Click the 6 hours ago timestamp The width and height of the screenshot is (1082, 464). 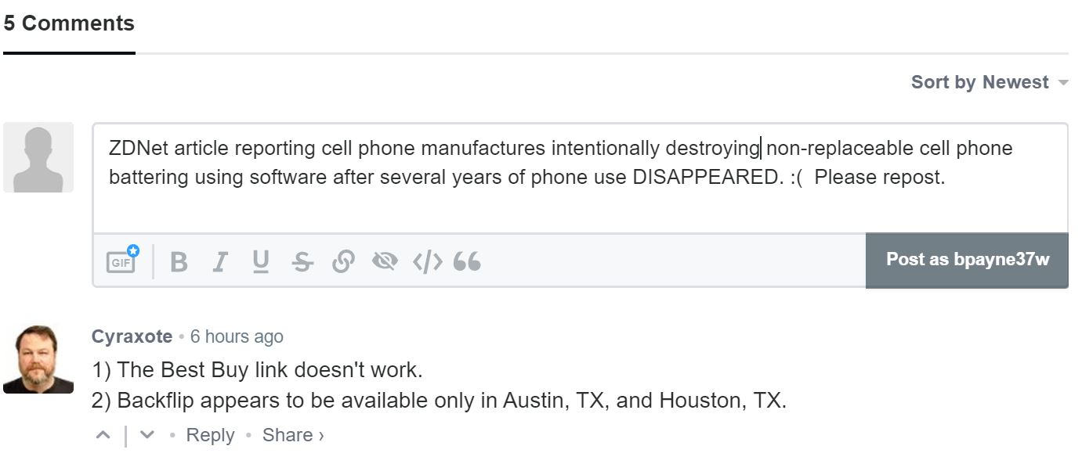(x=237, y=336)
